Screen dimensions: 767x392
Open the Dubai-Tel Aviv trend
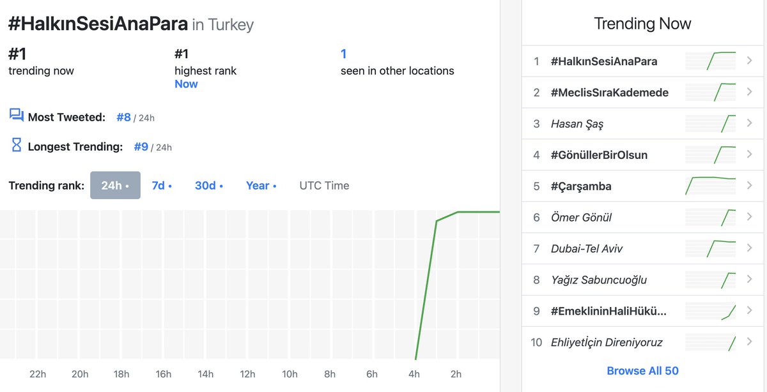pyautogui.click(x=587, y=249)
